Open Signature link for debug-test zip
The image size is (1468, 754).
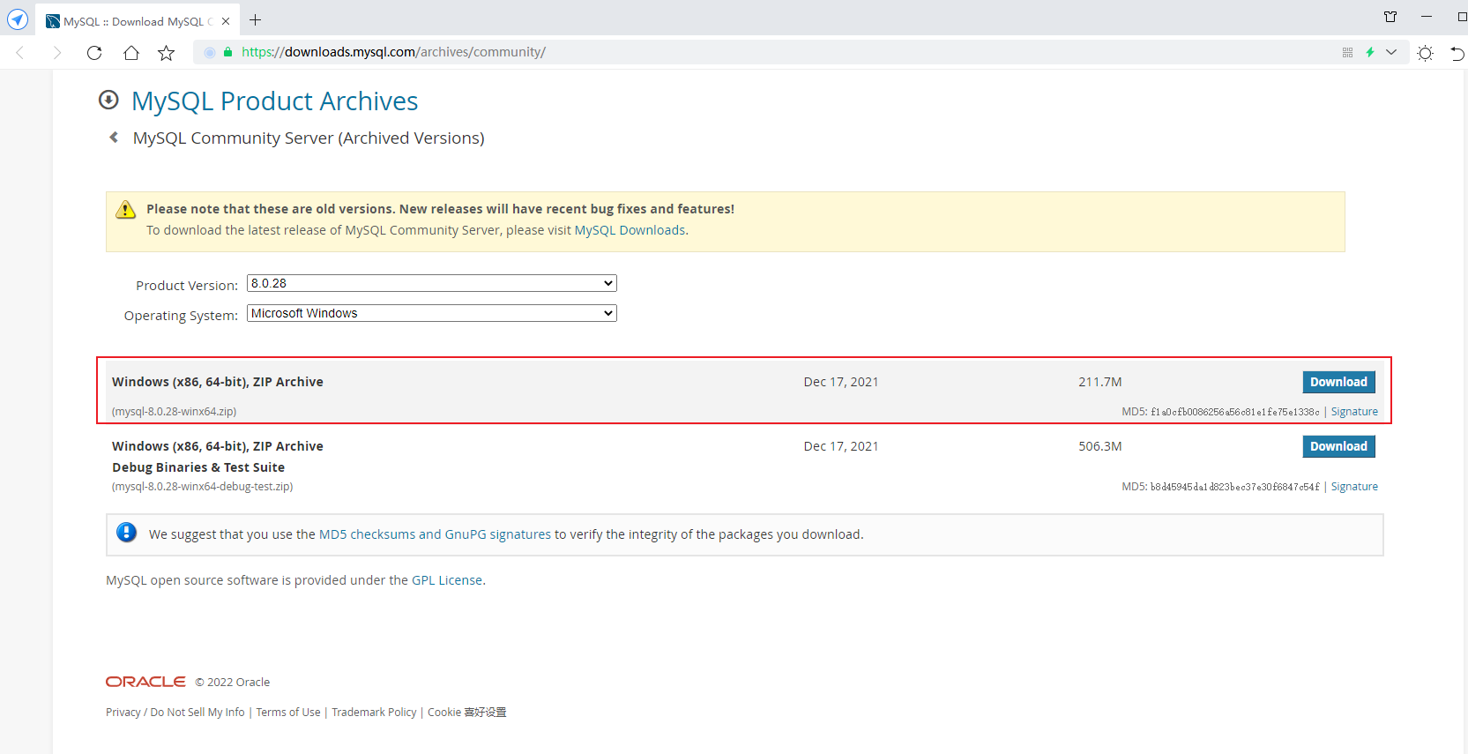pos(1354,487)
